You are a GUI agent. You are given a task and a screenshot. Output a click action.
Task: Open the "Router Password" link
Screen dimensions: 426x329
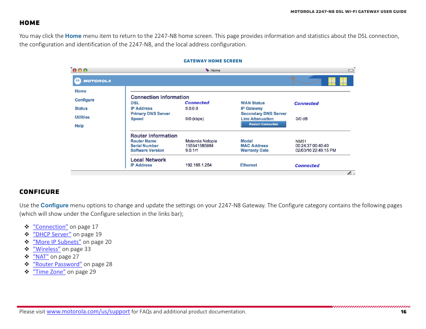tap(57, 264)
